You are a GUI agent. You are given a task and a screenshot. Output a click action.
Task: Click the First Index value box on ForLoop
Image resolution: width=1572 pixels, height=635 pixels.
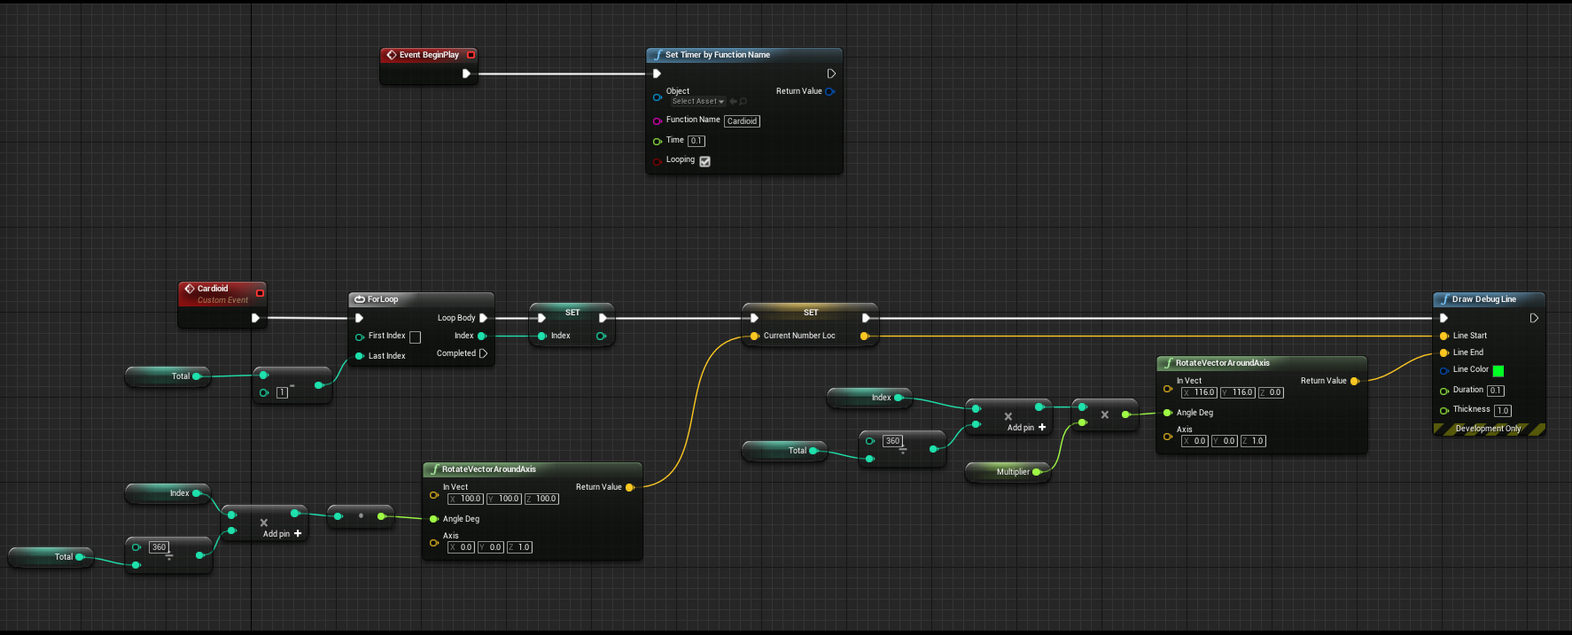pyautogui.click(x=415, y=337)
